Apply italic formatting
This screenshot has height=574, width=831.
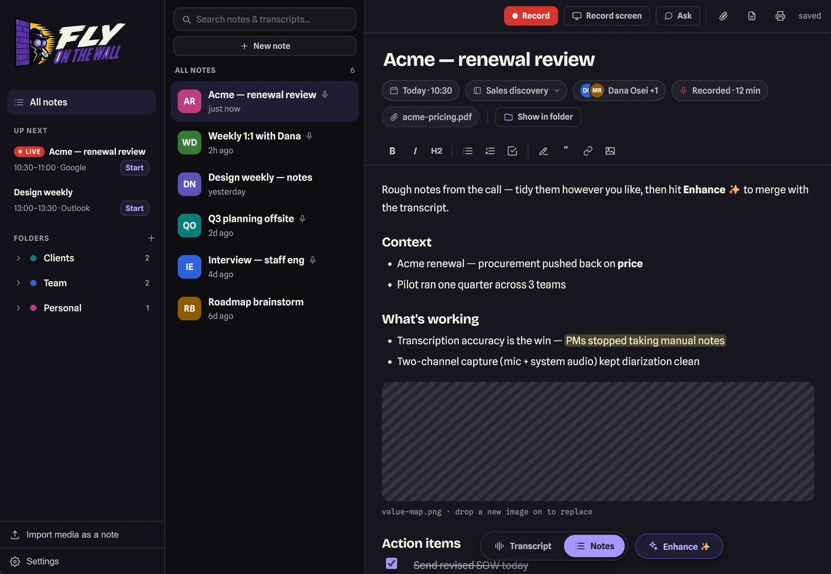tap(414, 151)
